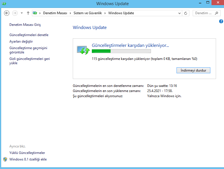Viewport: 224px width, 169px height.
Task: Click the Windows Update address bar icon
Action: pyautogui.click(x=35, y=13)
